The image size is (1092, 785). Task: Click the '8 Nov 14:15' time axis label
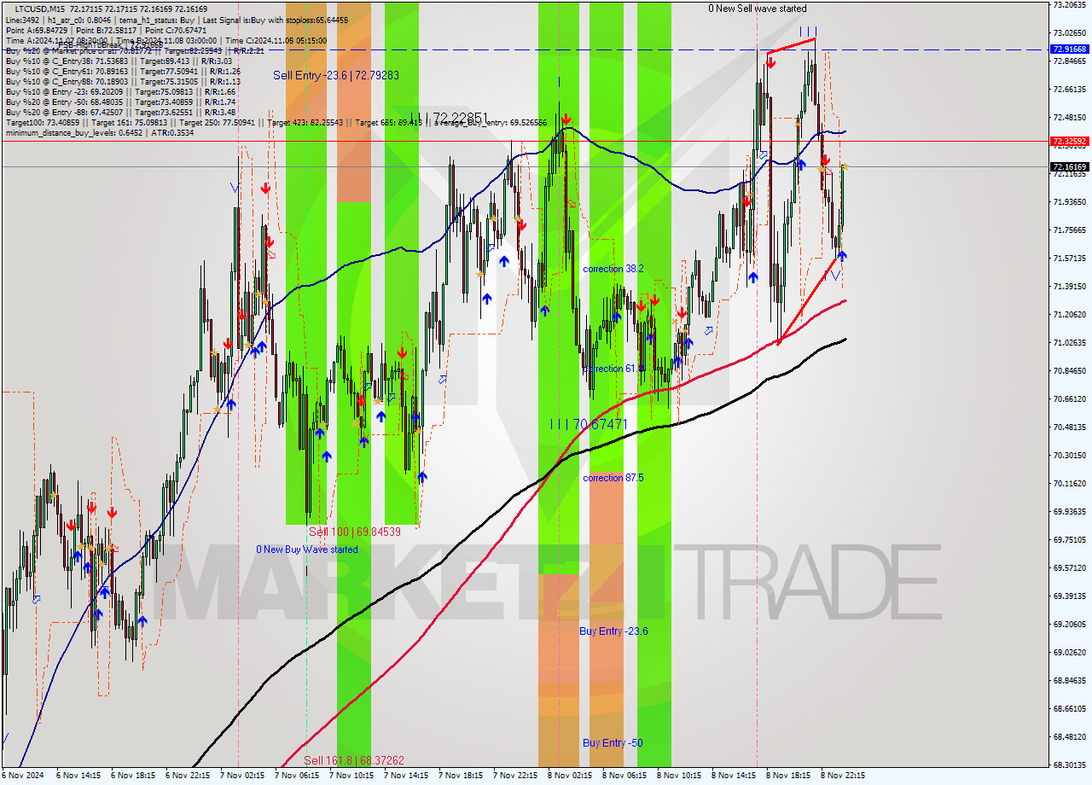tap(735, 776)
